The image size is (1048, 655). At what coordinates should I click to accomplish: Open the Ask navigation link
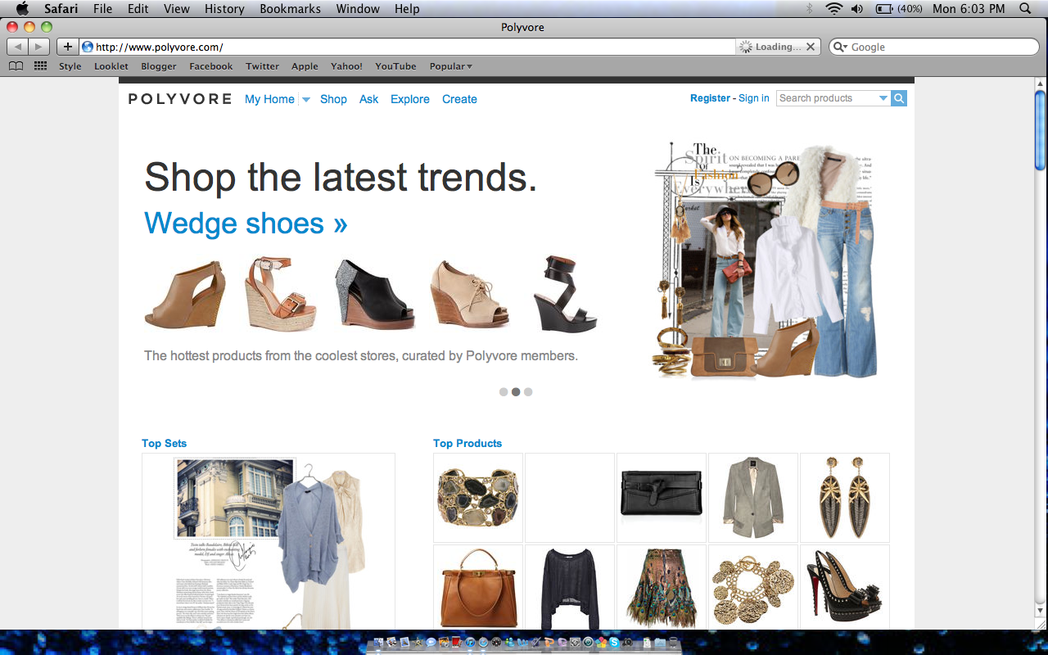click(x=368, y=99)
